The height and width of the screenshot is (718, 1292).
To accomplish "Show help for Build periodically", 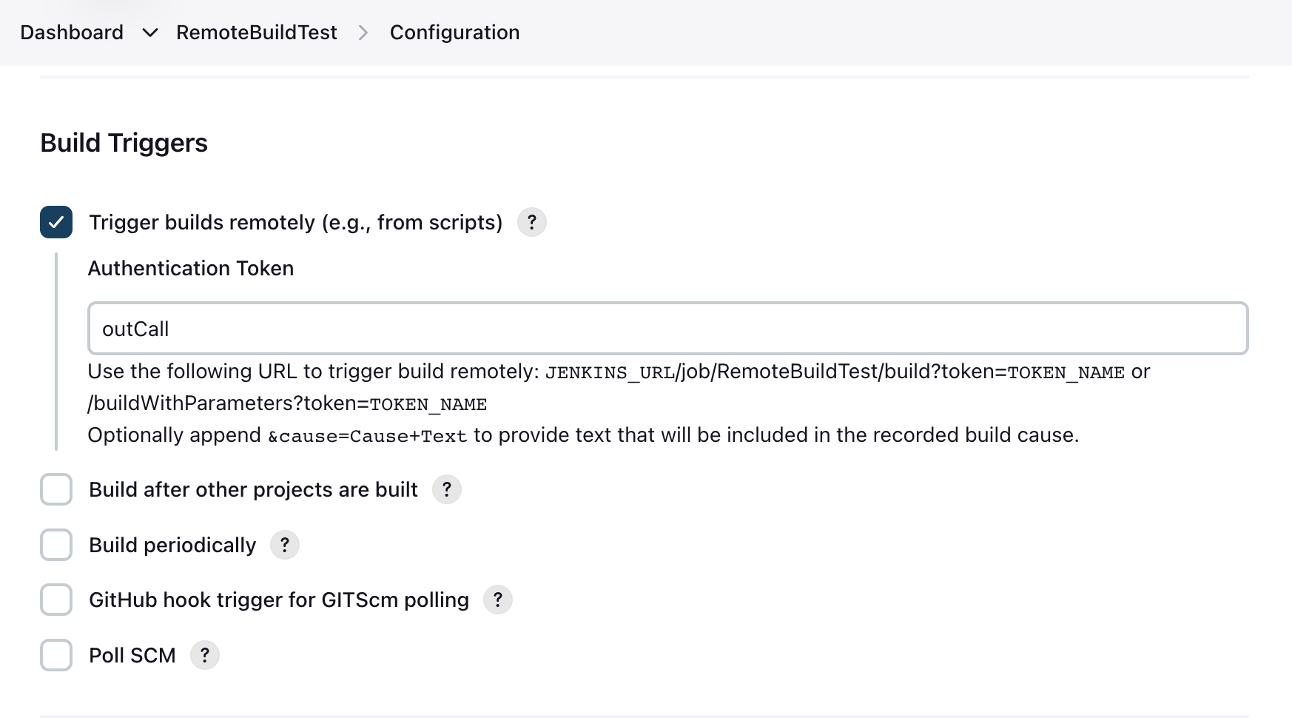I will [284, 545].
